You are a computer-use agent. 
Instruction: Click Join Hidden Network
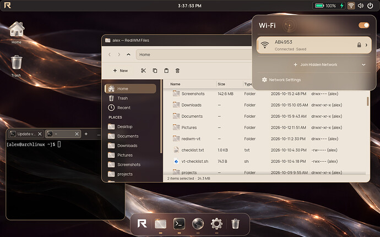pos(316,65)
